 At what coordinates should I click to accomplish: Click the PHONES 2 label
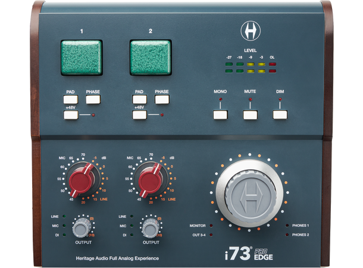click(301, 235)
